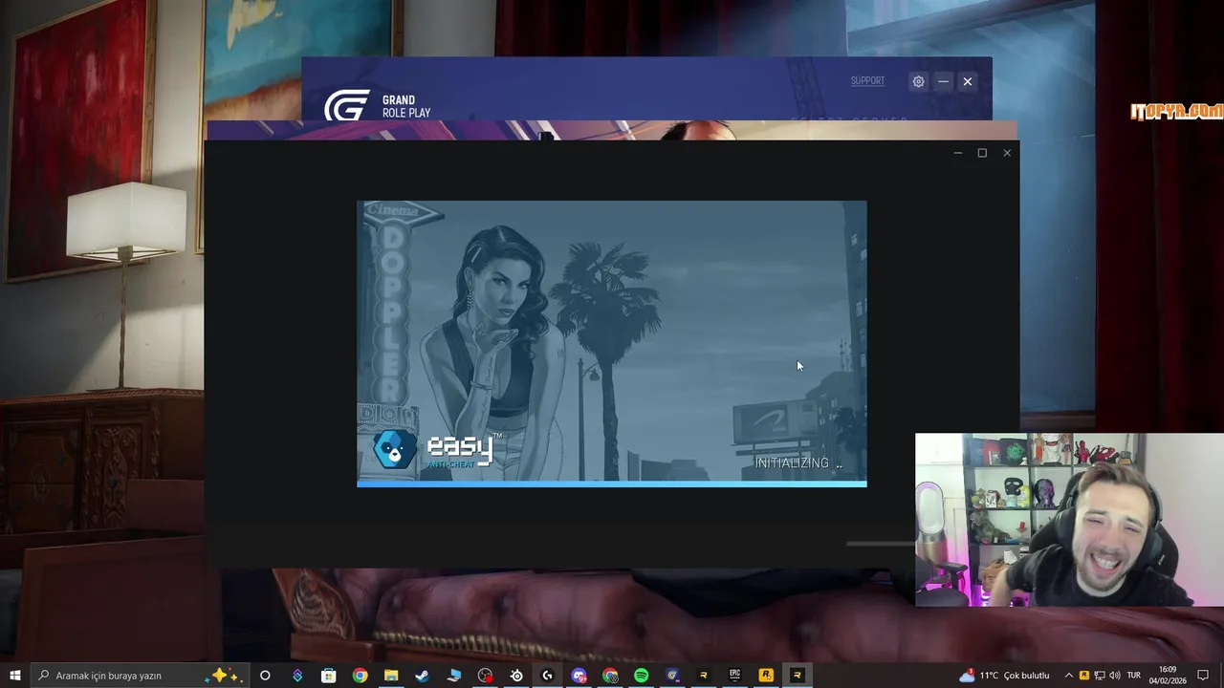This screenshot has width=1224, height=688.
Task: Show hidden system tray icons
Action: pyautogui.click(x=1068, y=676)
